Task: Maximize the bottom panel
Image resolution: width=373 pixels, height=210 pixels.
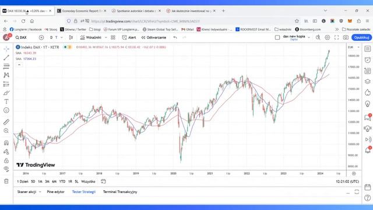Action: (357, 192)
